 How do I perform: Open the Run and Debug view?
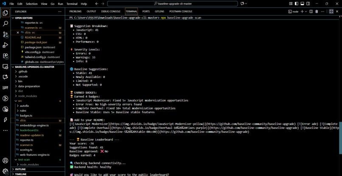(5, 45)
